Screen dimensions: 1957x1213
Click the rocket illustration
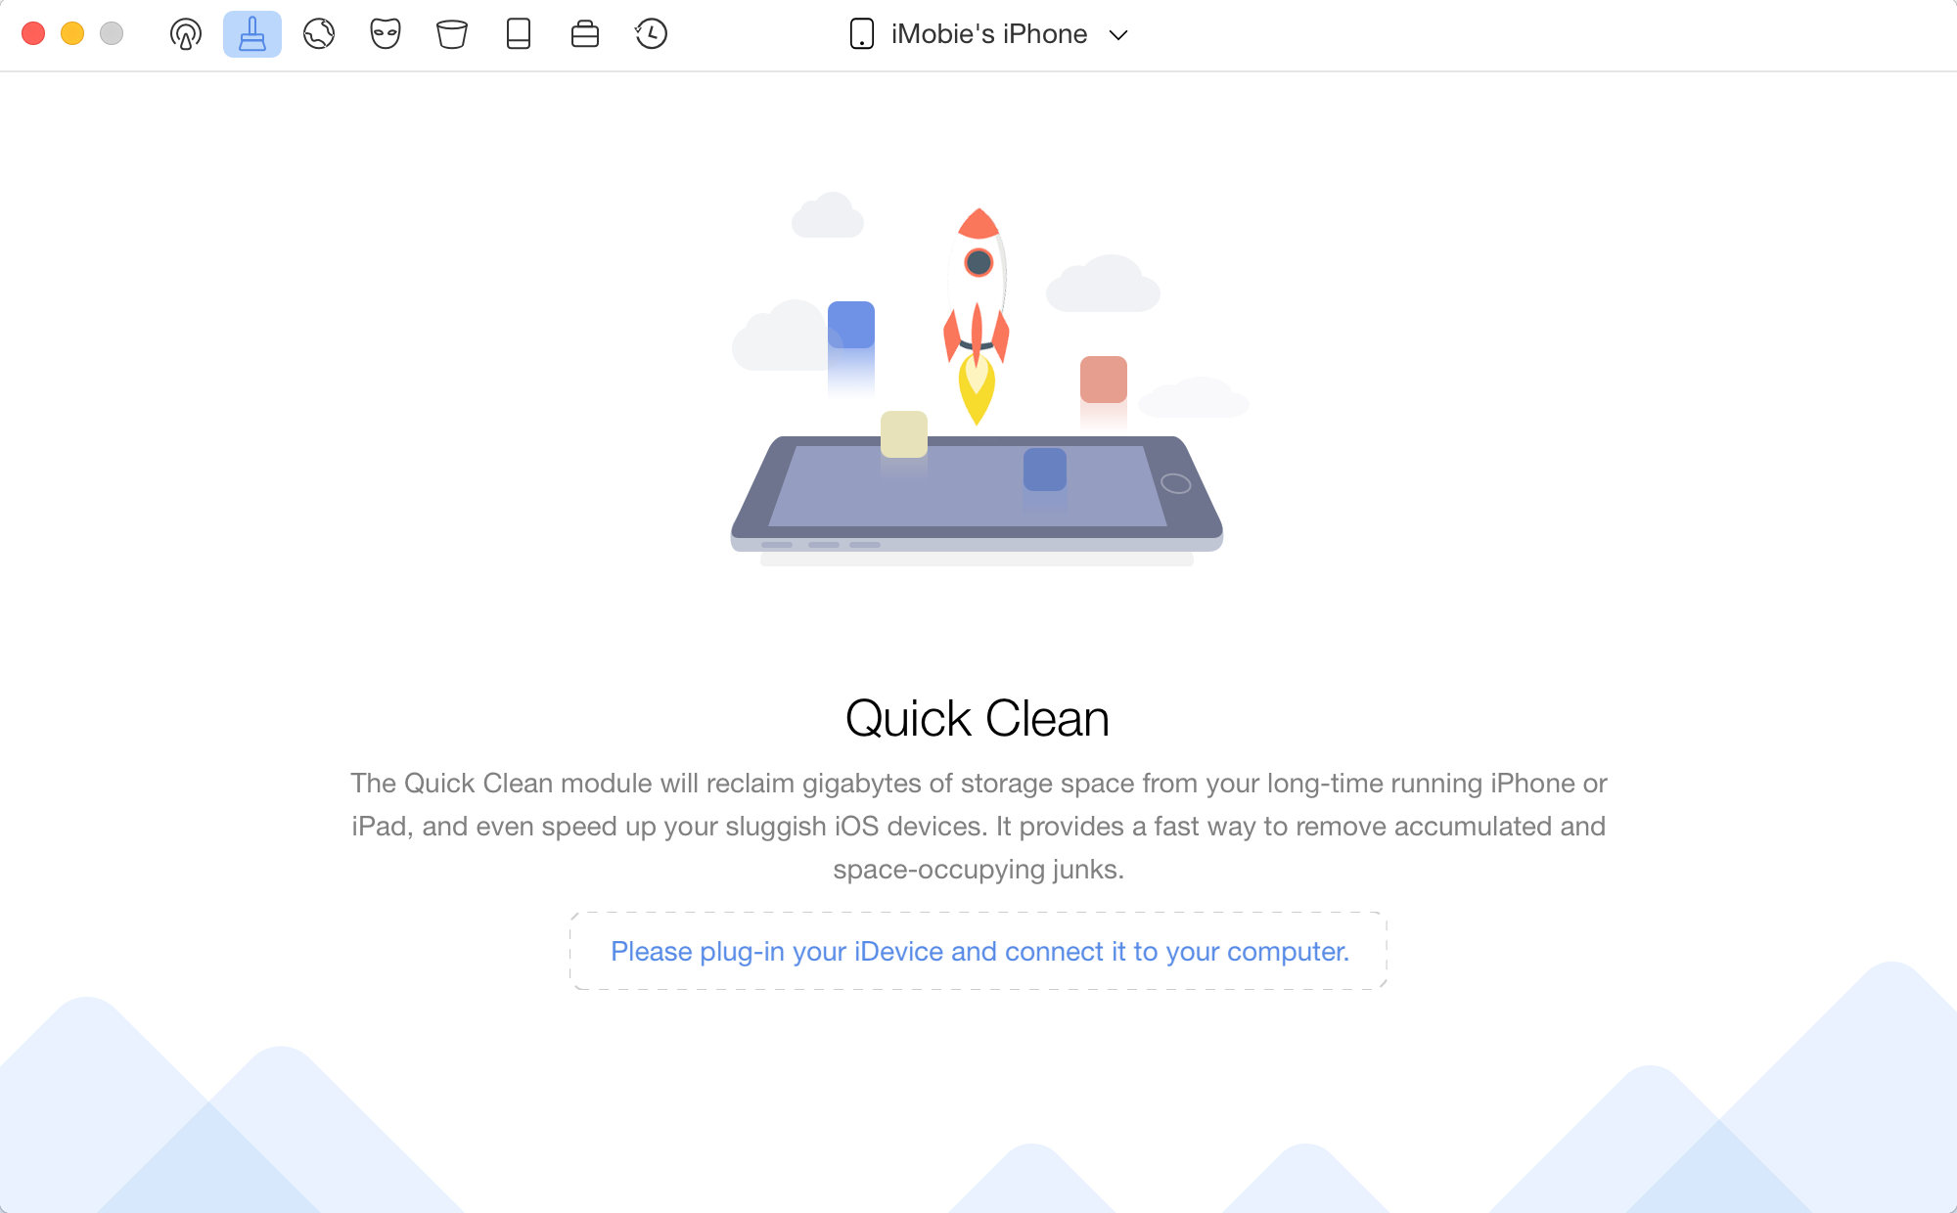coord(977,315)
